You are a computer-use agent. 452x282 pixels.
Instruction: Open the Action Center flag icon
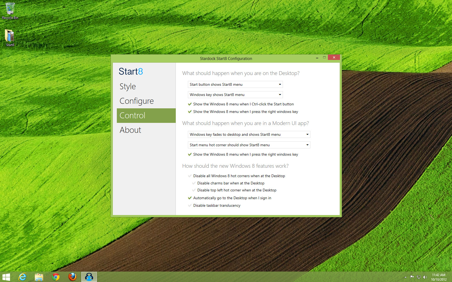click(412, 277)
